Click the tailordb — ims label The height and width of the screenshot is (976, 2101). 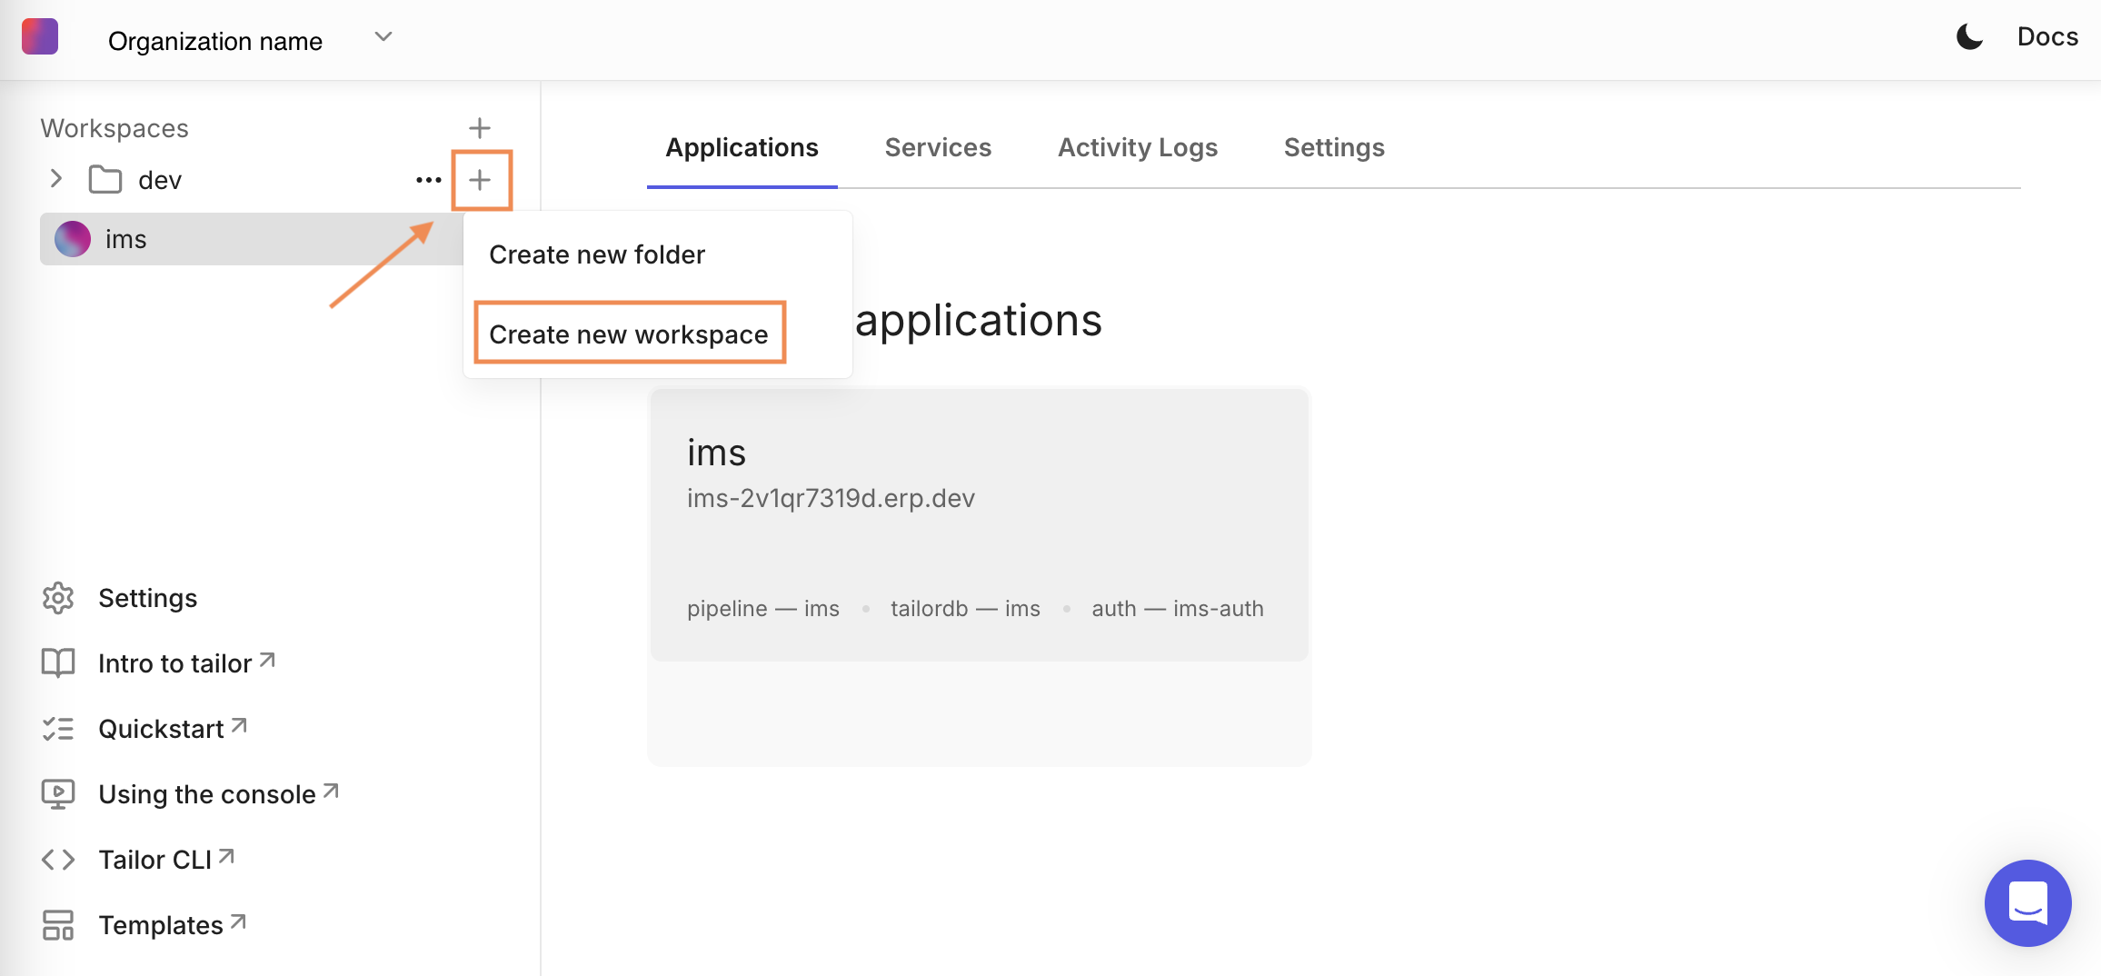click(x=965, y=608)
